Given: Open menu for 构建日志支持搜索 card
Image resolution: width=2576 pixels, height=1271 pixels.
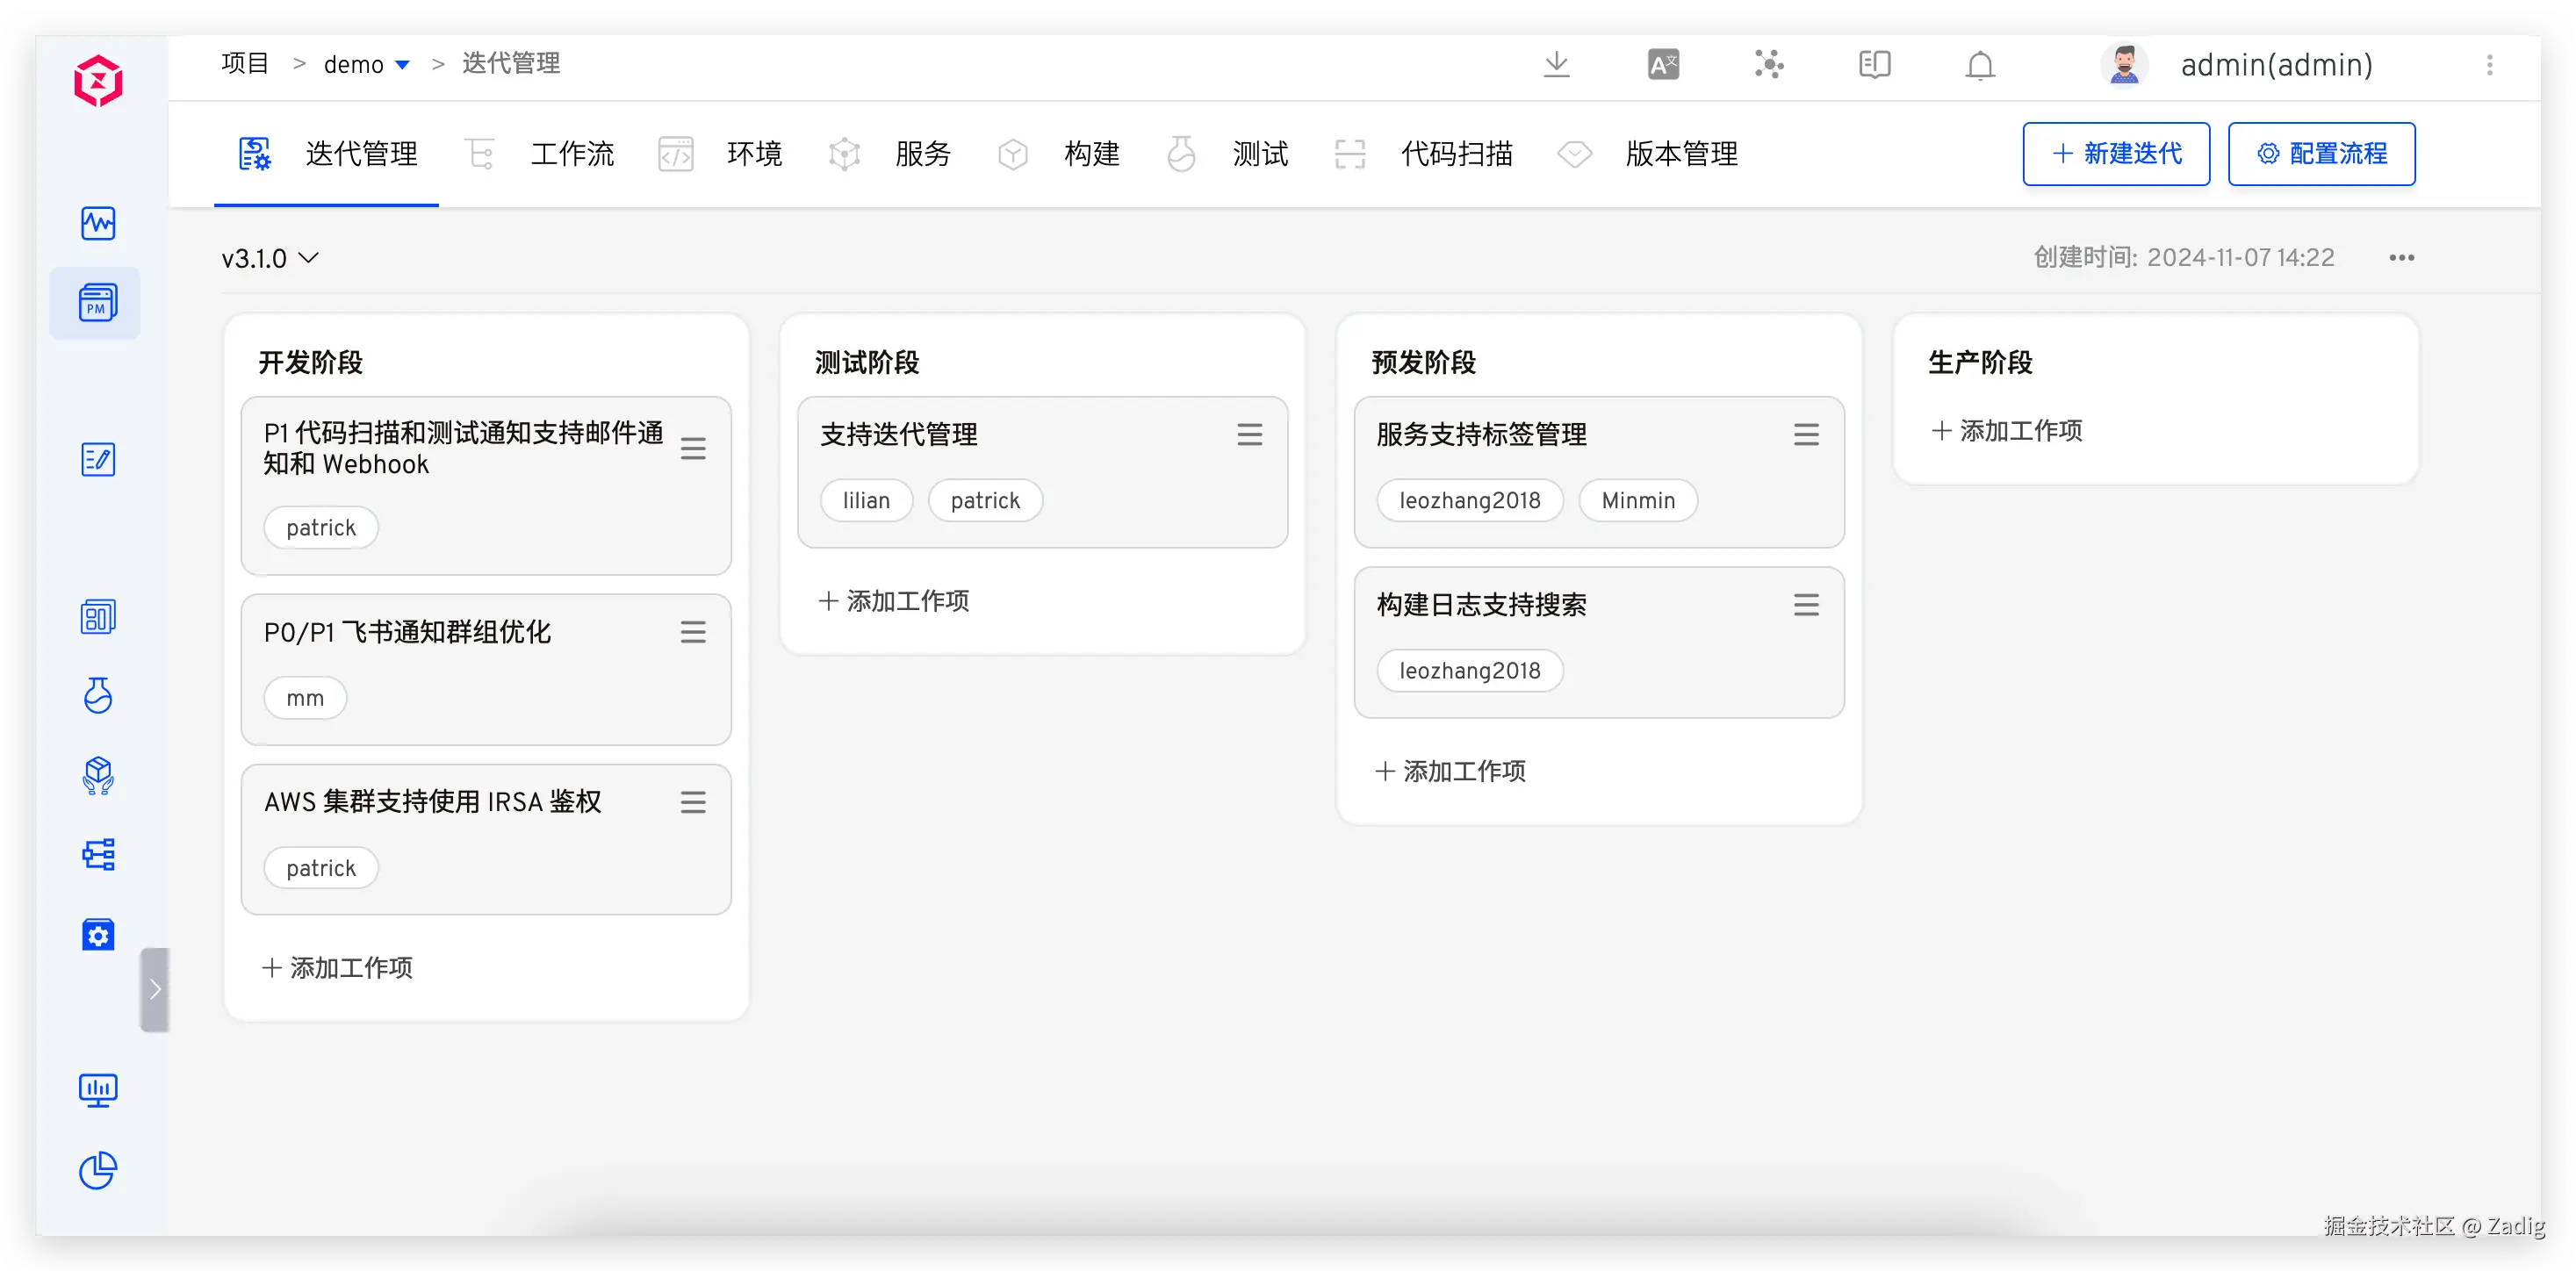Looking at the screenshot, I should [x=1805, y=605].
